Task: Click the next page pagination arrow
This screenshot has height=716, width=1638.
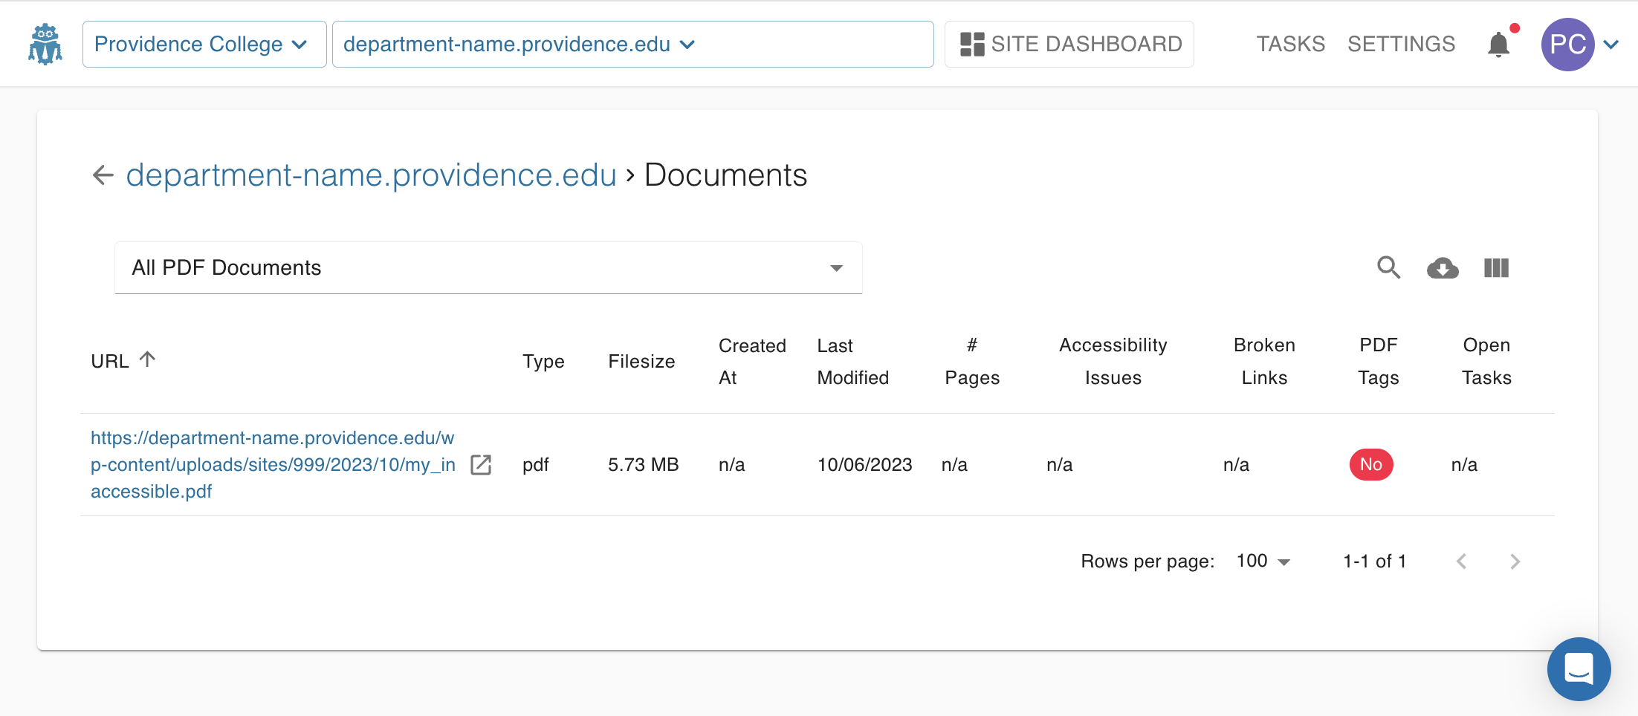Action: point(1515,561)
